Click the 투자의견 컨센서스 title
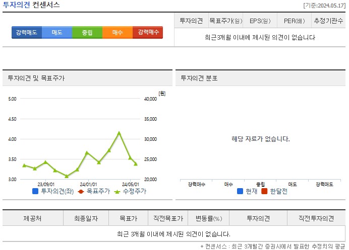This screenshot has height=250, width=349. tap(31, 5)
